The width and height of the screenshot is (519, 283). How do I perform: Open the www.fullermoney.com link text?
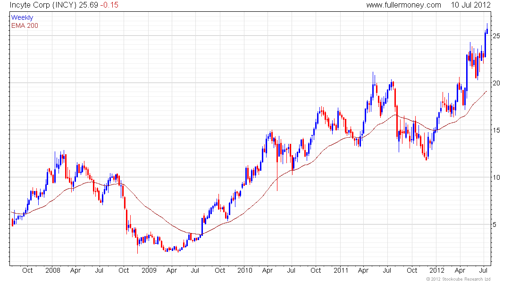(x=403, y=5)
